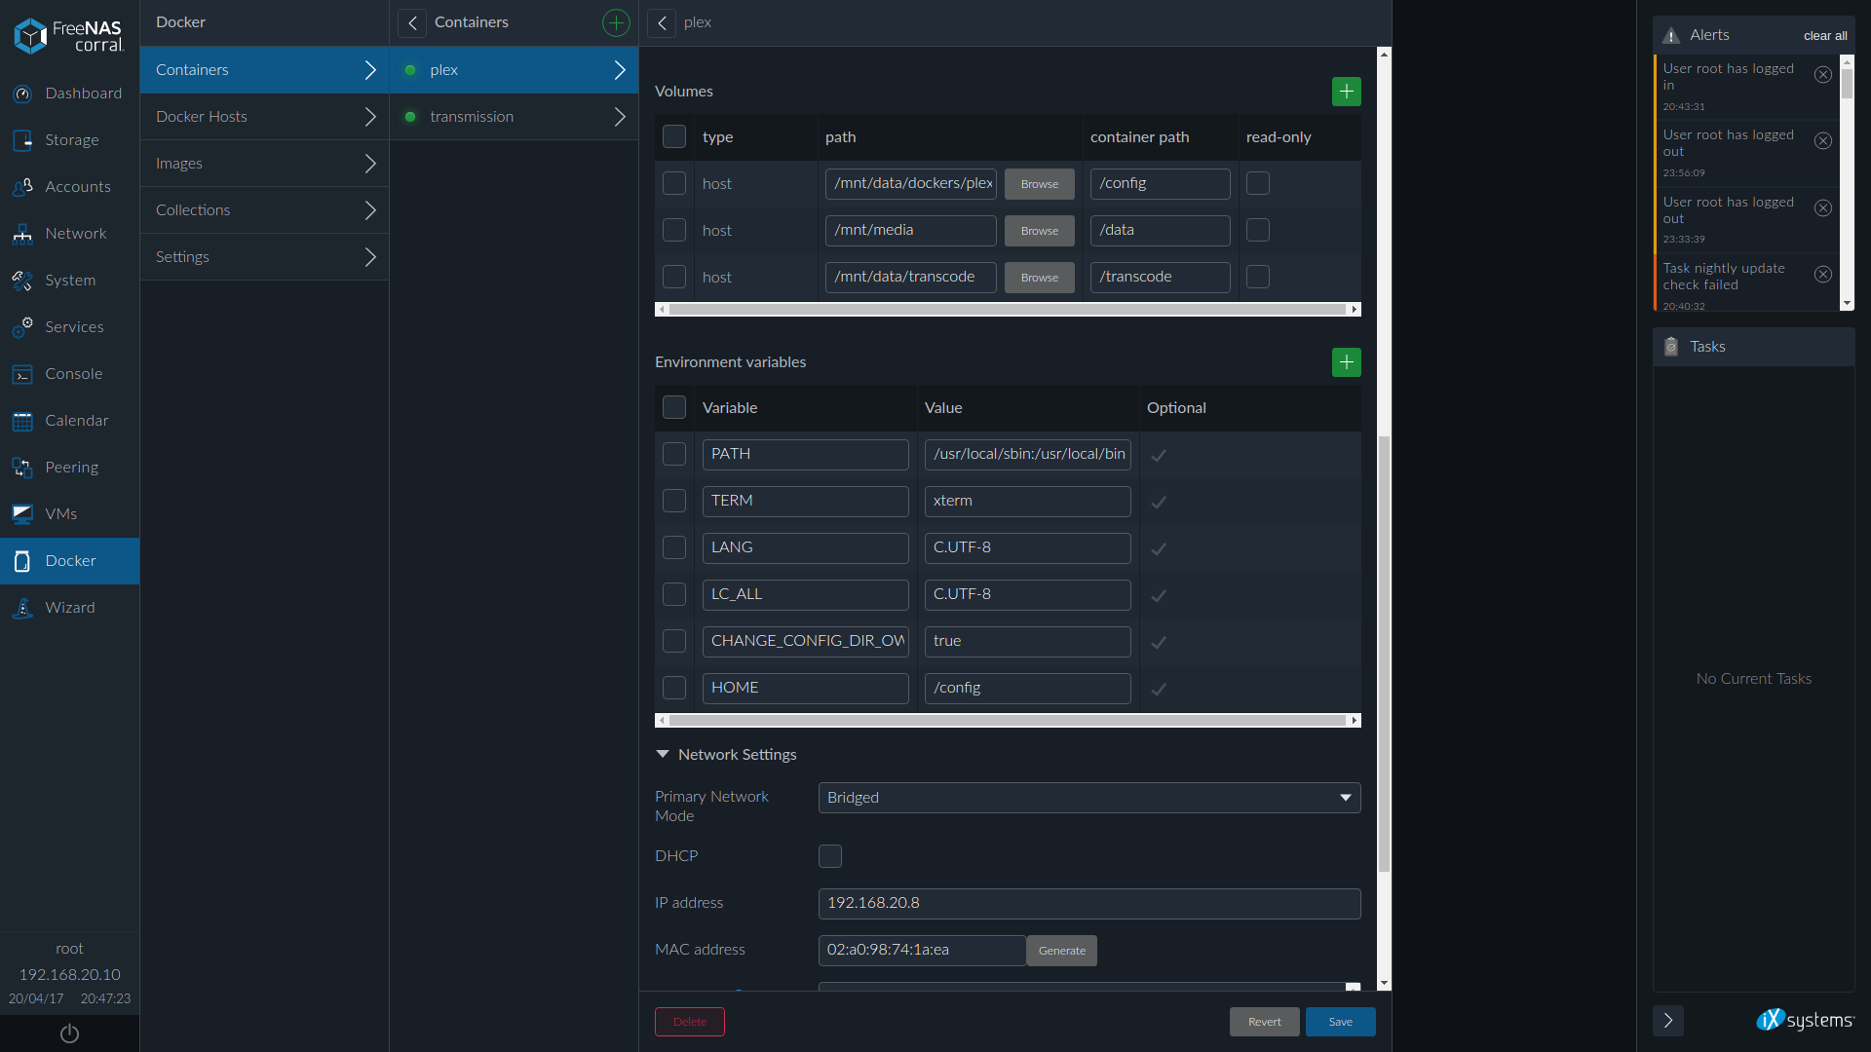Screen dimensions: 1871x1052
Task: Generate a new MAC address
Action: (x=1061, y=951)
